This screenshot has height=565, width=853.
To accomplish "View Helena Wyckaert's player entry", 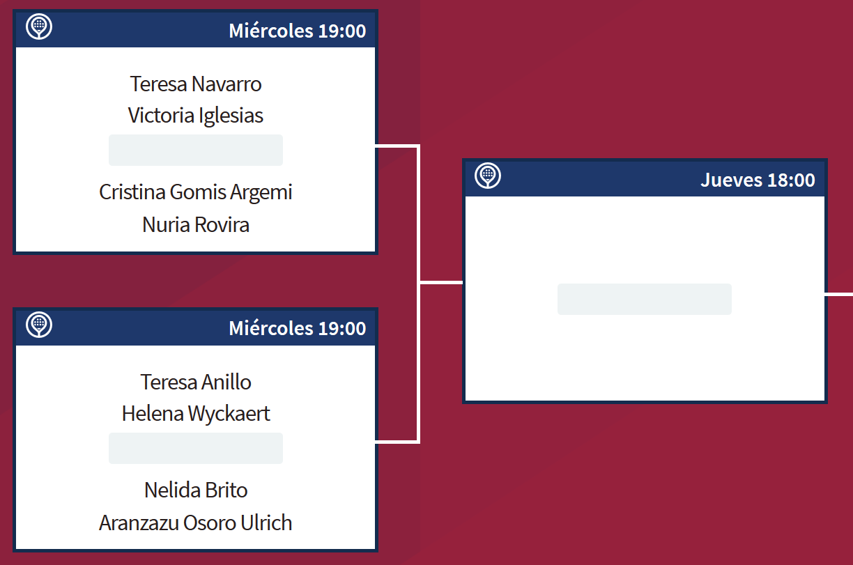I will (x=196, y=414).
